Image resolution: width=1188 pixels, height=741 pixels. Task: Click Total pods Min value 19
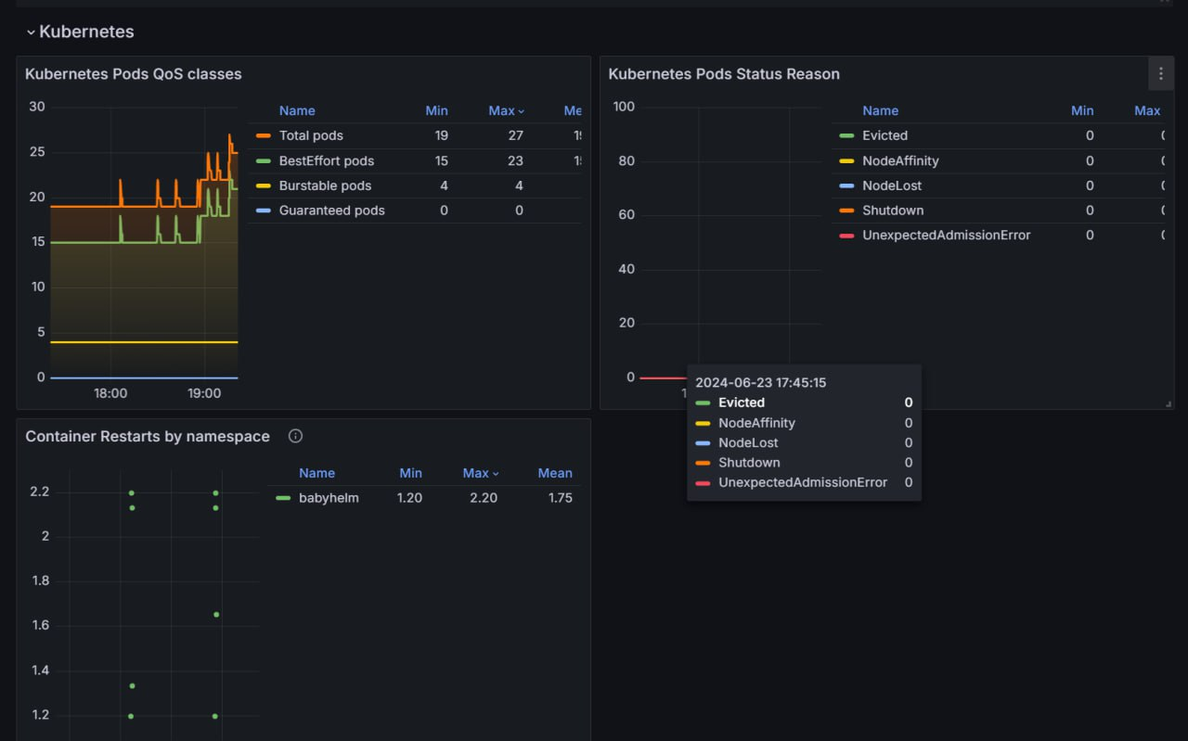coord(441,135)
